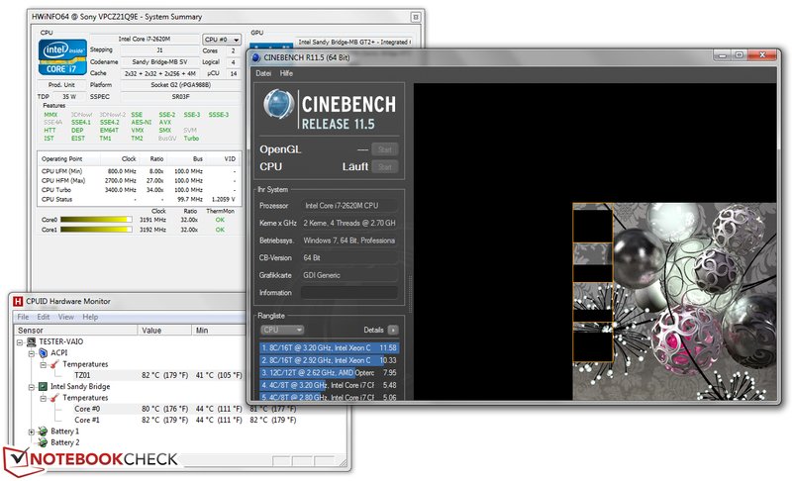Click the Platform value Socket G2 (rPGA988B)
Viewport: 792px width, 481px height.
pyautogui.click(x=180, y=85)
